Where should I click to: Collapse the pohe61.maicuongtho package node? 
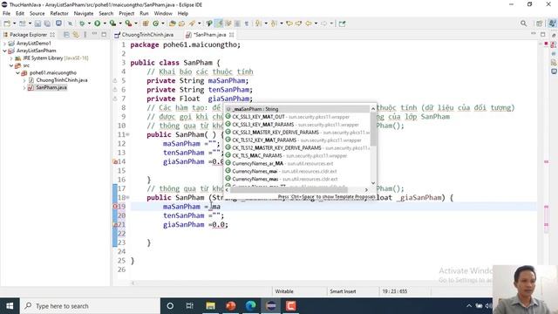[x=17, y=73]
